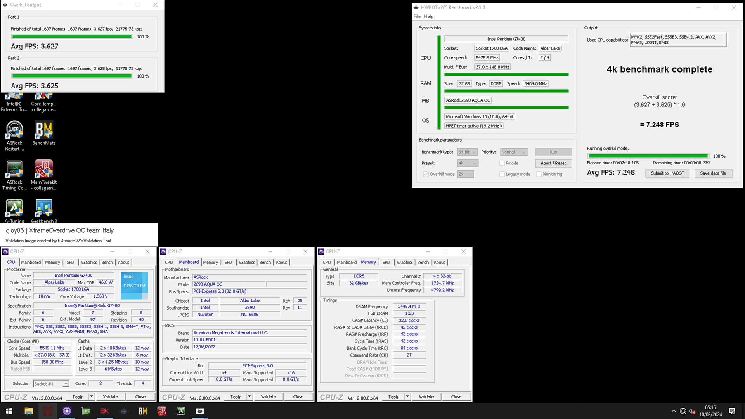Click the network globe tray icon
This screenshot has width=745, height=419.
point(683,411)
